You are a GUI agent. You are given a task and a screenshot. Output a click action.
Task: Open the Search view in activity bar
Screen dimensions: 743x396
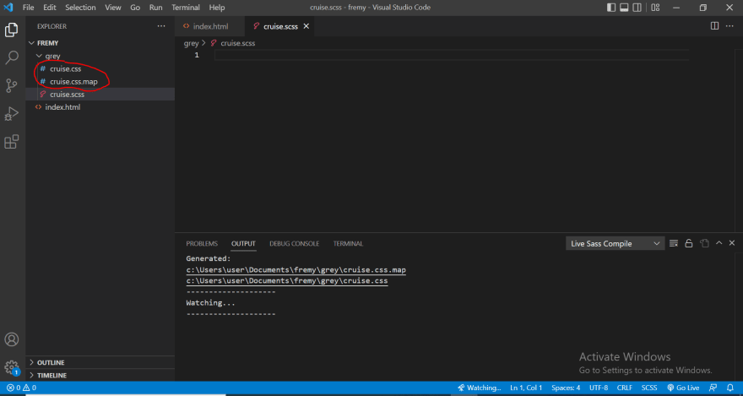11,57
